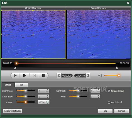
Task: Stop the video with the Stop button
Action: [43, 76]
